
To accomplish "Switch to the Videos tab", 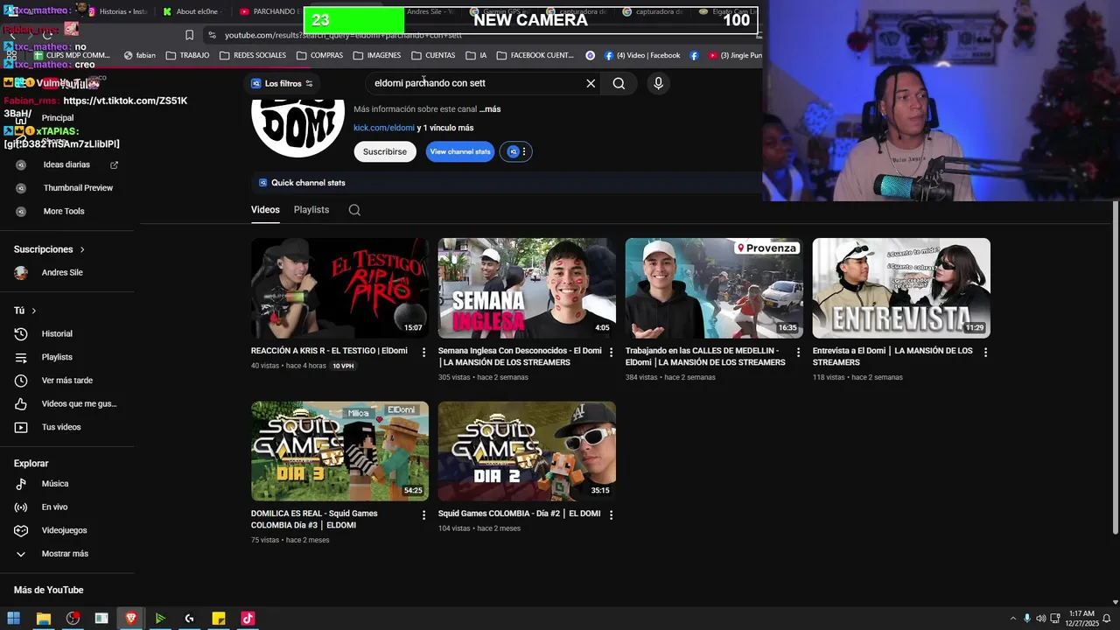I will (x=265, y=210).
